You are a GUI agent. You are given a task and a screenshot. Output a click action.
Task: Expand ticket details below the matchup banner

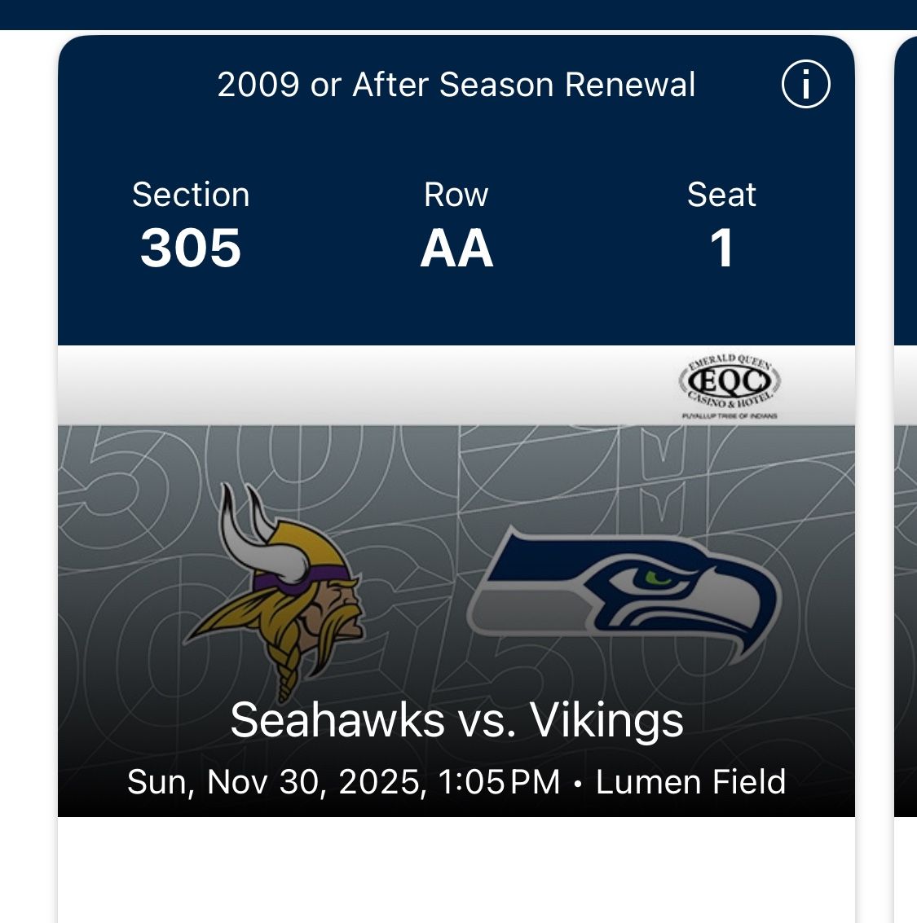click(x=456, y=872)
